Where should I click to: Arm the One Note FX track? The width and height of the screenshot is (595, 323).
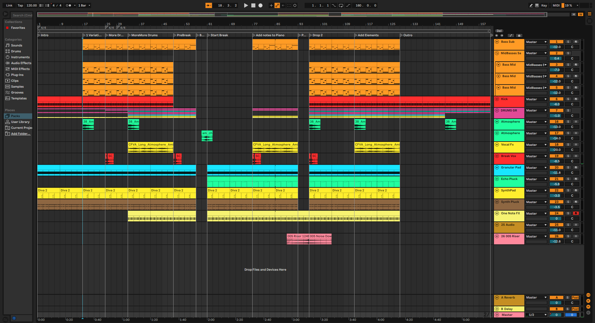[x=576, y=213]
